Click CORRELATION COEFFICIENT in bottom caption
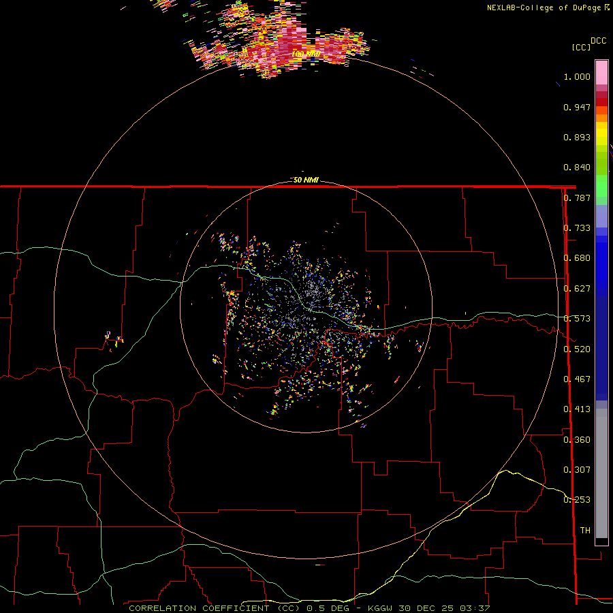The width and height of the screenshot is (613, 613). [199, 608]
